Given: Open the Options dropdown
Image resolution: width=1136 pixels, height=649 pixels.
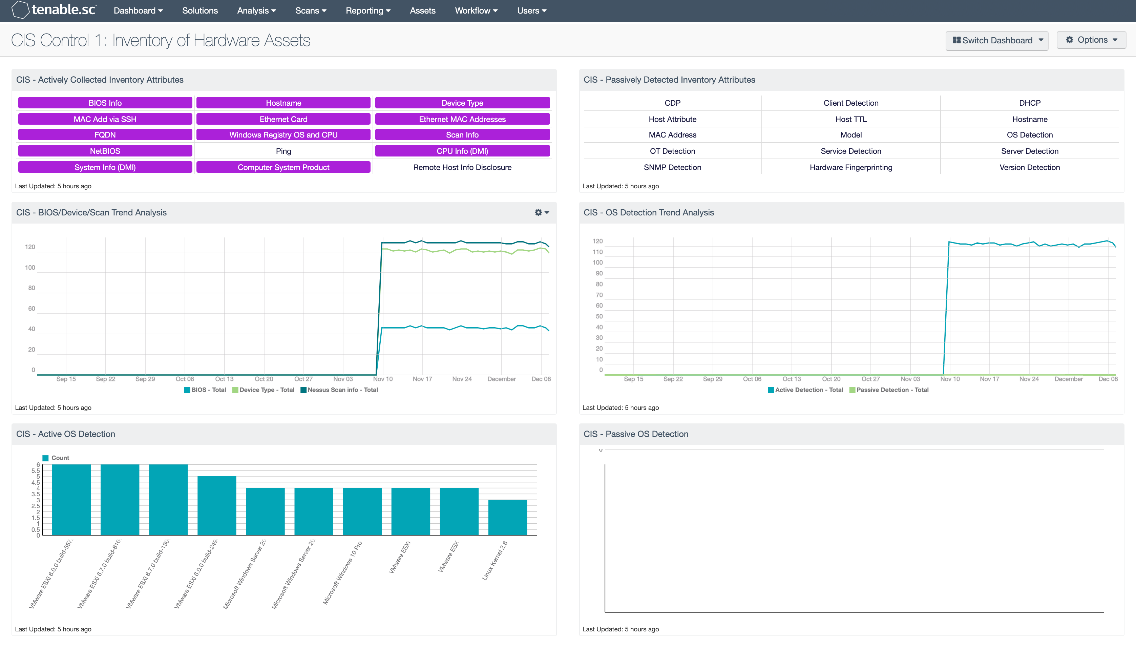Looking at the screenshot, I should 1091,40.
